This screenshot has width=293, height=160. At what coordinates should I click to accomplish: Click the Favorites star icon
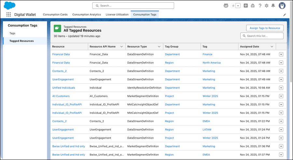pos(233,6)
